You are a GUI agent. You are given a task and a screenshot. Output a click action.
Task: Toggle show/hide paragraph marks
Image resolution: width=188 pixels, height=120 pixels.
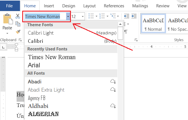click(x=126, y=31)
